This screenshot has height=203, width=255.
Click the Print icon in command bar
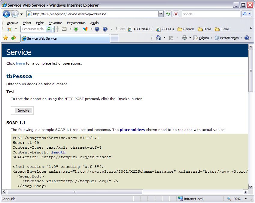184,38
